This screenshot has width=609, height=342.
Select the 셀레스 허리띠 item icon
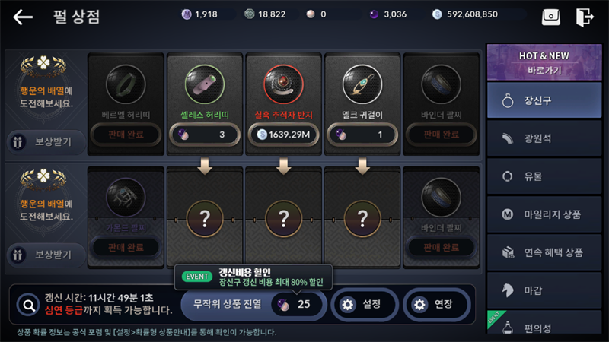[205, 84]
